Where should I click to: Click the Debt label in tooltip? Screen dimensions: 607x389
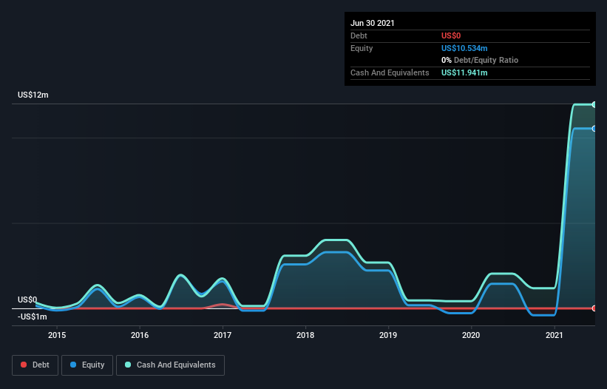pyautogui.click(x=359, y=35)
